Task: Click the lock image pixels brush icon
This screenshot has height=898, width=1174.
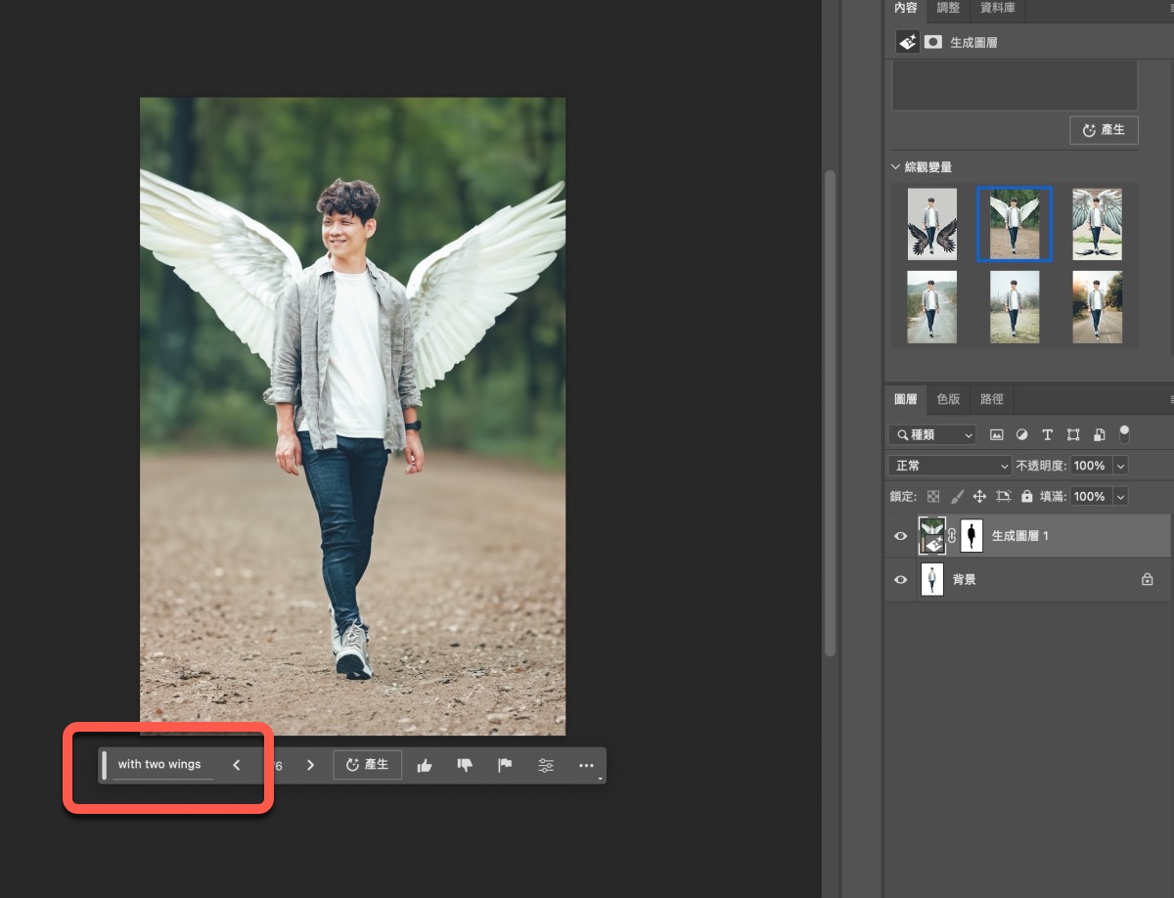Action: click(x=957, y=497)
